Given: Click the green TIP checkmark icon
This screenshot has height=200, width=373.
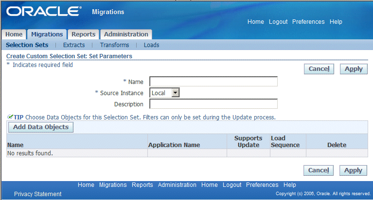Looking at the screenshot, I should [x=10, y=117].
